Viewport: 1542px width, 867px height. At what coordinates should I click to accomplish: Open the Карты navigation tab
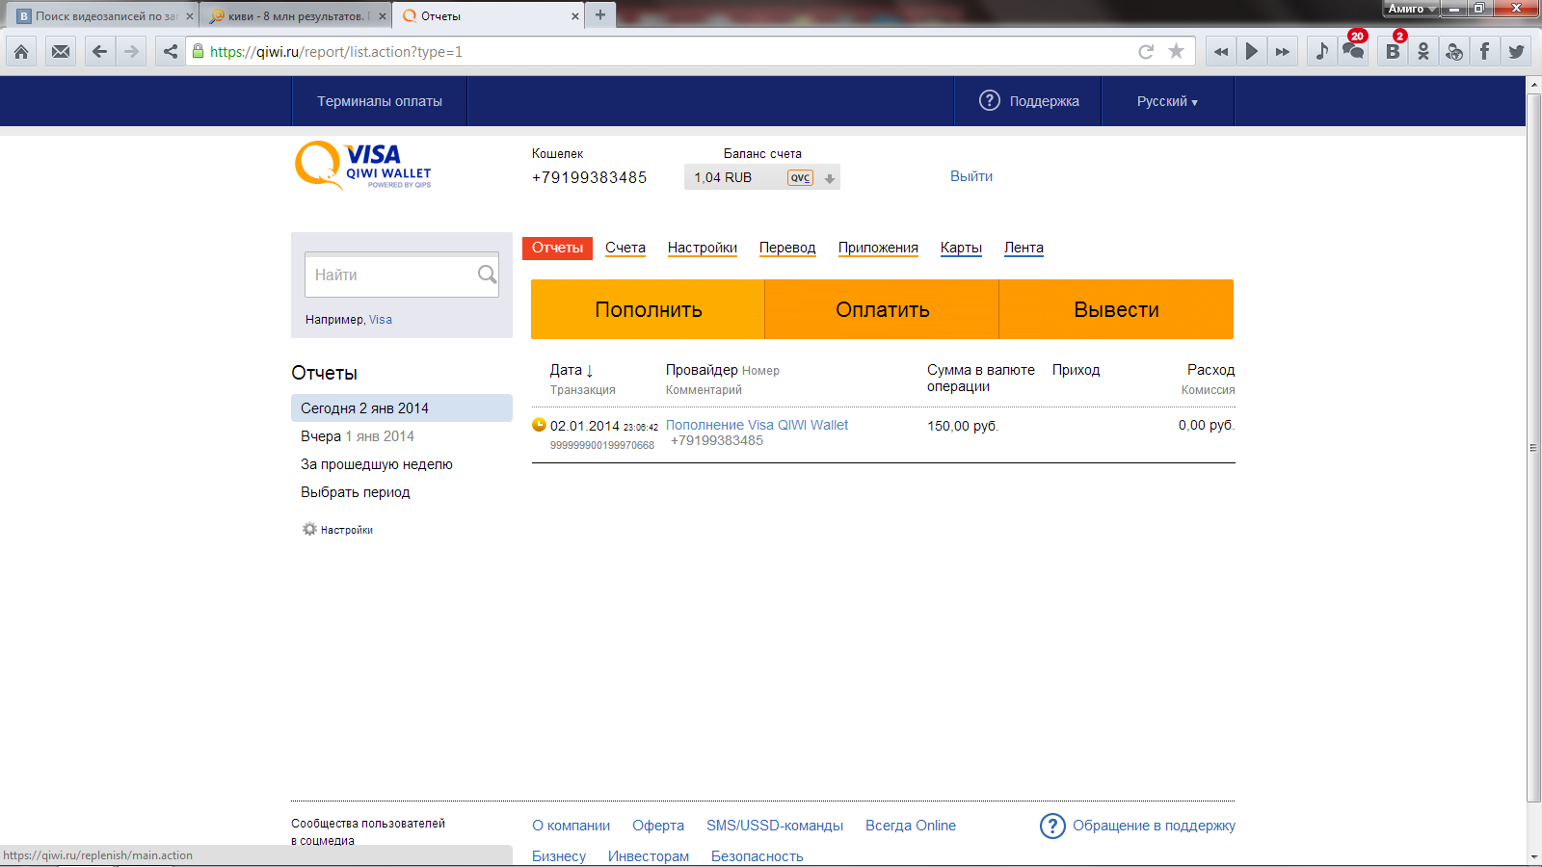point(961,248)
